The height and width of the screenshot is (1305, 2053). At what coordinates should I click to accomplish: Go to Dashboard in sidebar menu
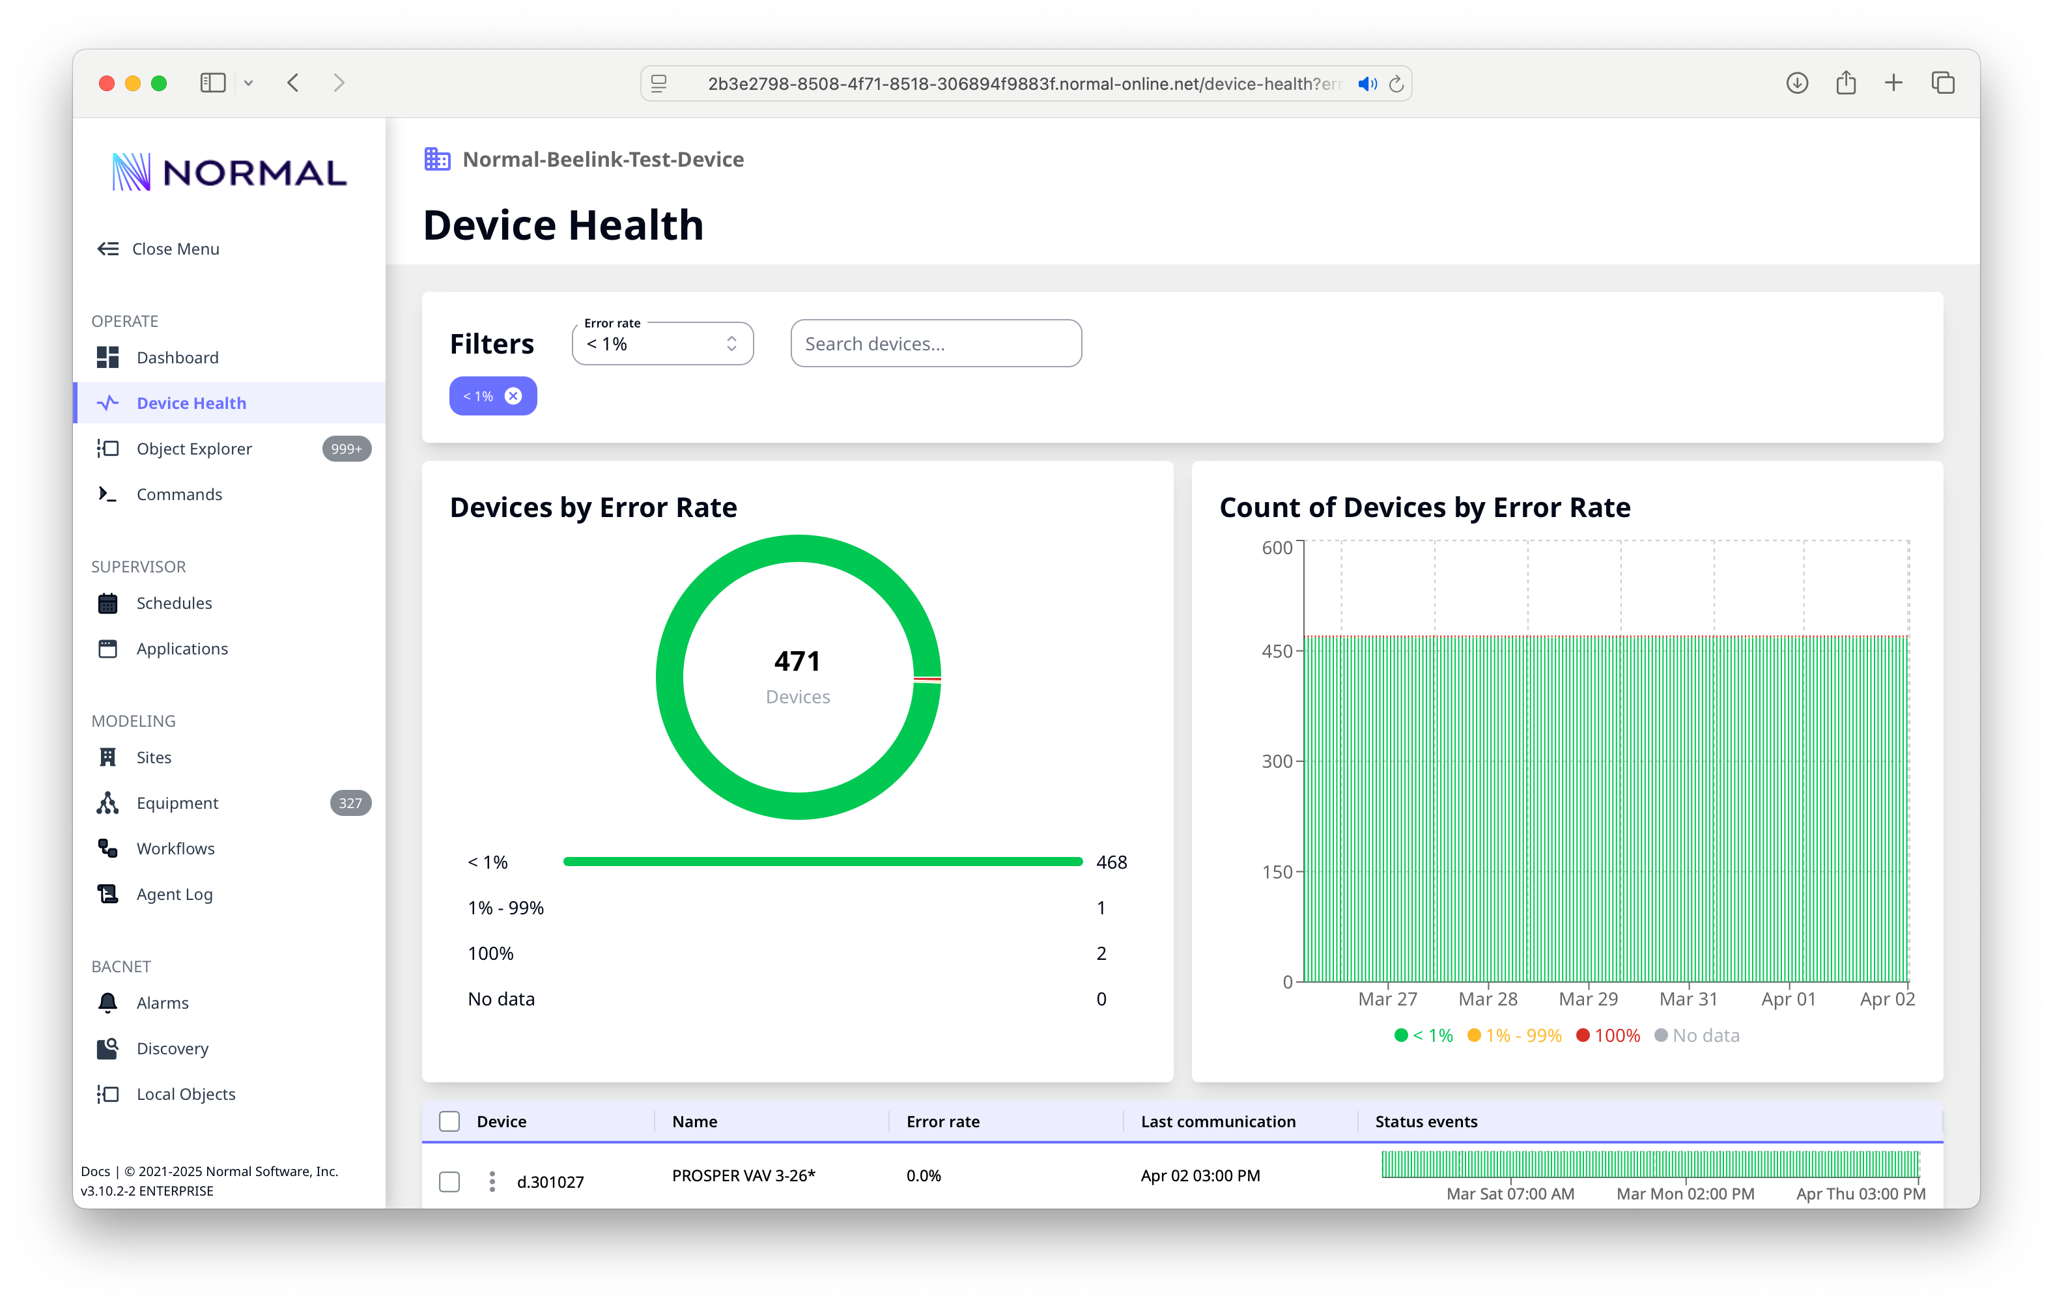[177, 357]
